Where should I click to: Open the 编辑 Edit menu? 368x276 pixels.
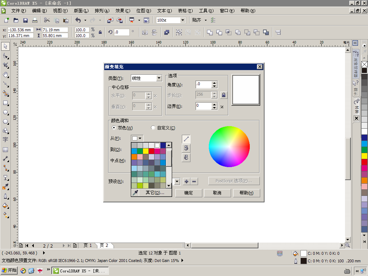(40, 11)
